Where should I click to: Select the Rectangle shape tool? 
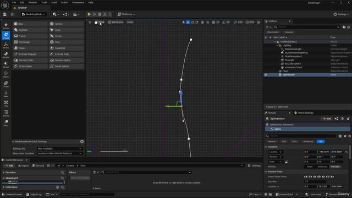click(x=30, y=42)
